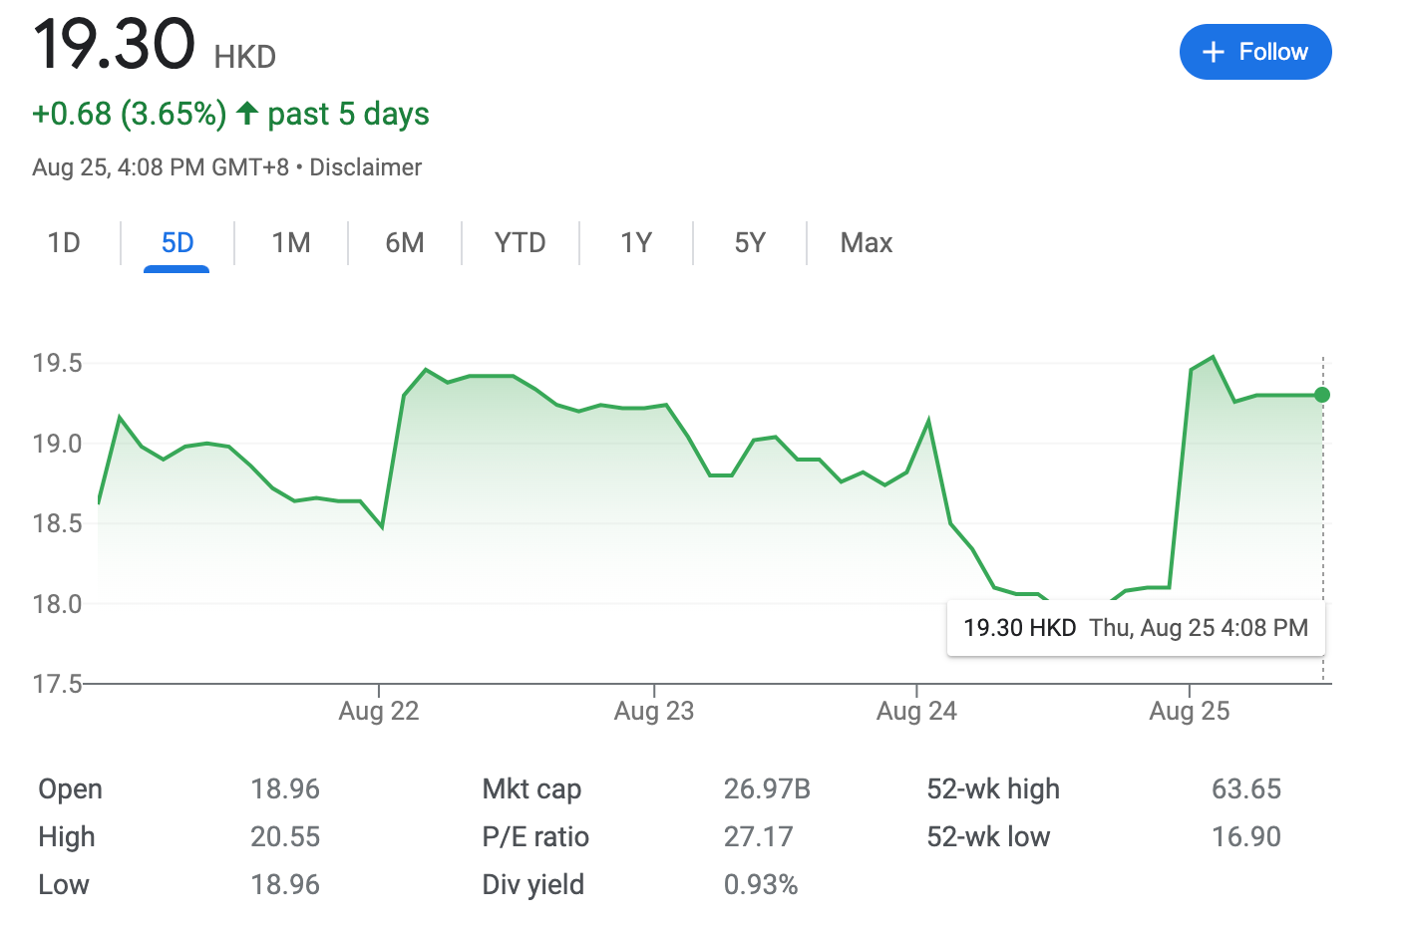1402x937 pixels.
Task: Switch to the 6M range tab
Action: pos(405,243)
